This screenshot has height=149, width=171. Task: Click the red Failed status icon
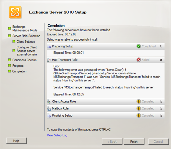139,60
